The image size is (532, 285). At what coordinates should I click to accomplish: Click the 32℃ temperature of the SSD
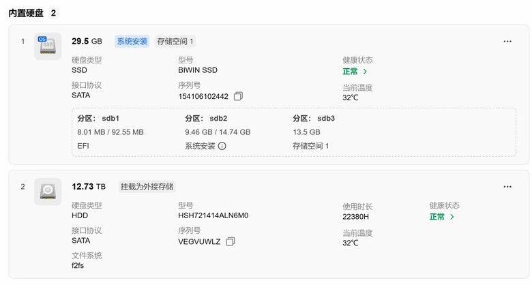click(350, 97)
